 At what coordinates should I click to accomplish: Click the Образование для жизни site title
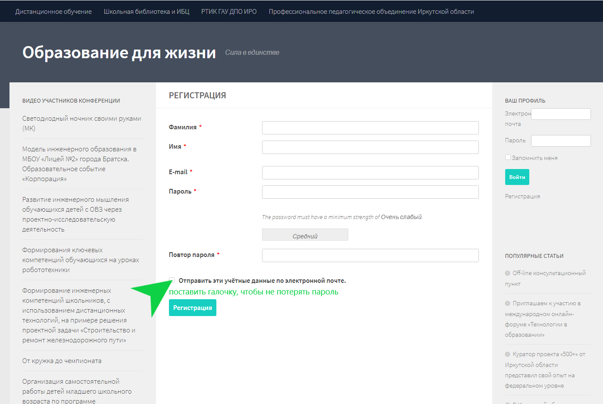click(x=119, y=53)
